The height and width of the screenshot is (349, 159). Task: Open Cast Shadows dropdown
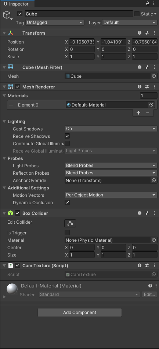[111, 129]
